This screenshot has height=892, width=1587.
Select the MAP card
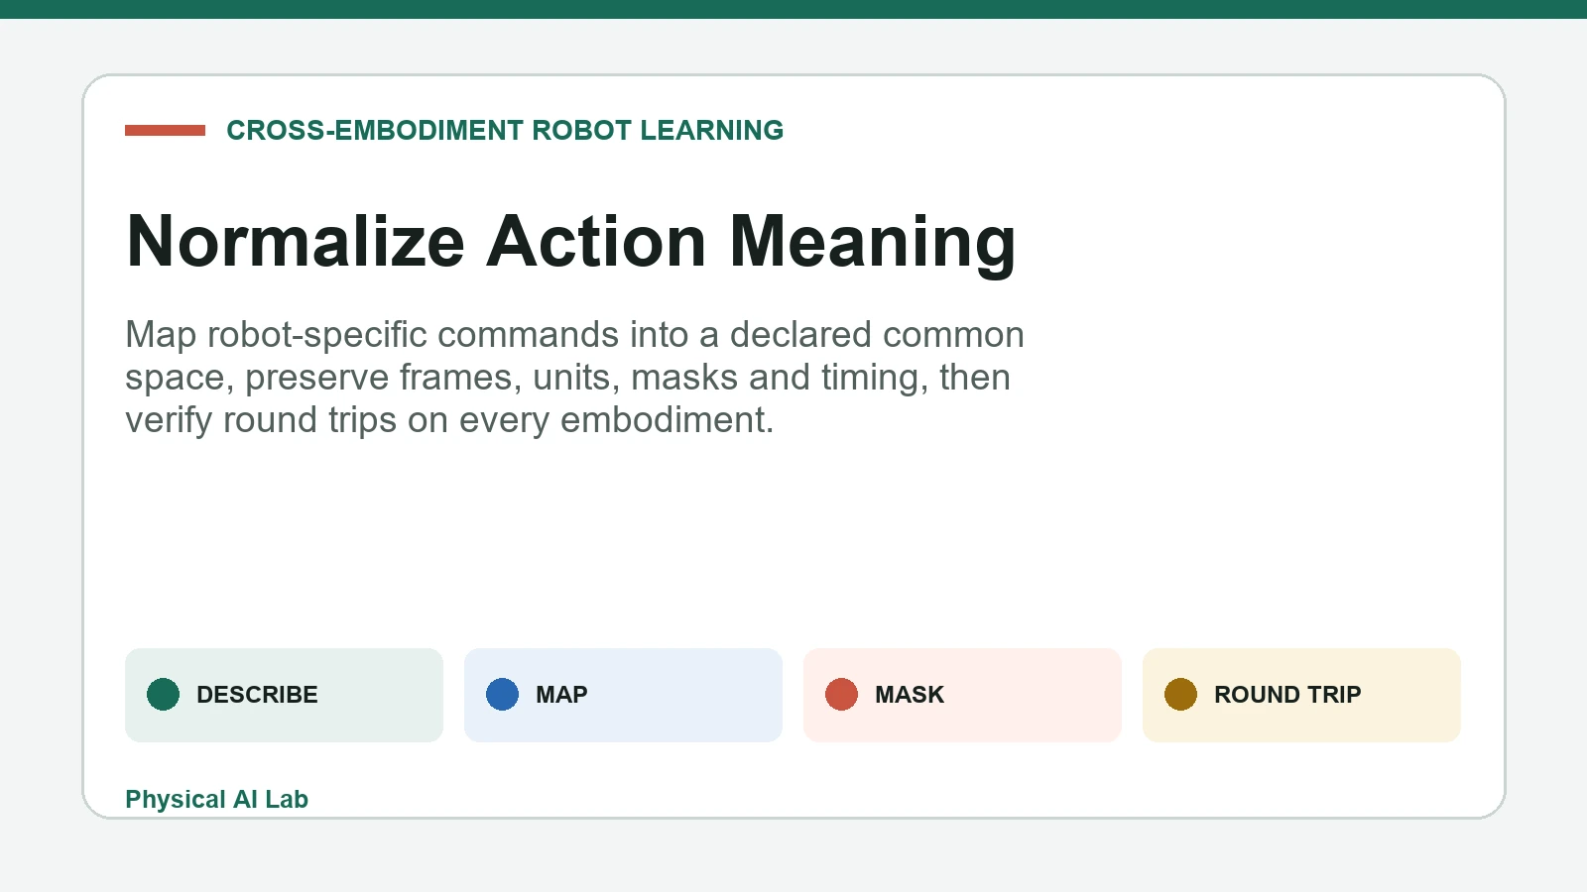[x=623, y=695]
